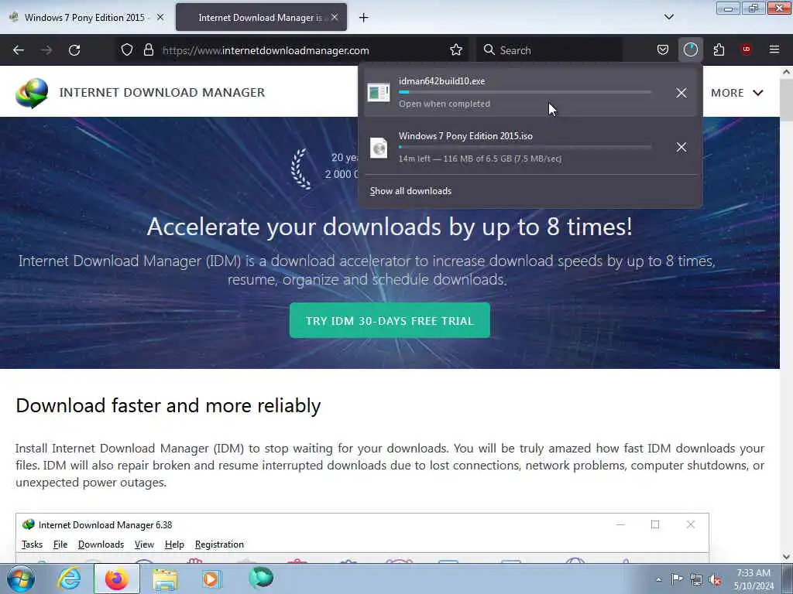Click the Pony Edition iso disc icon
The width and height of the screenshot is (793, 594).
tap(378, 148)
